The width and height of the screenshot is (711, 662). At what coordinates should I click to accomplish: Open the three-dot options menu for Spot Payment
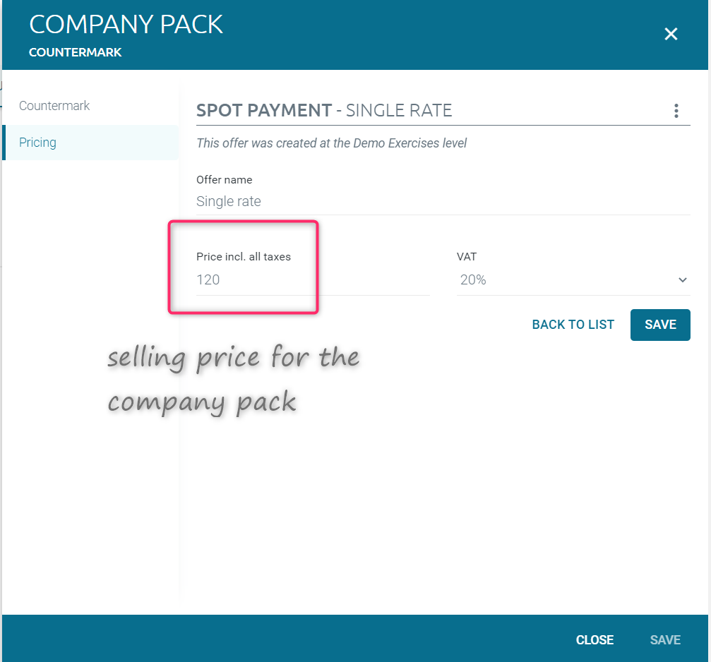pos(676,111)
